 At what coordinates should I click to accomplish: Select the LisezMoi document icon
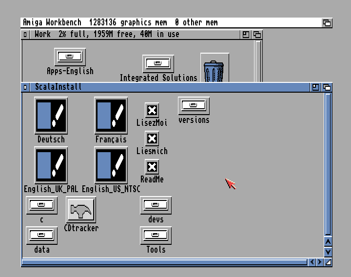tap(152, 110)
